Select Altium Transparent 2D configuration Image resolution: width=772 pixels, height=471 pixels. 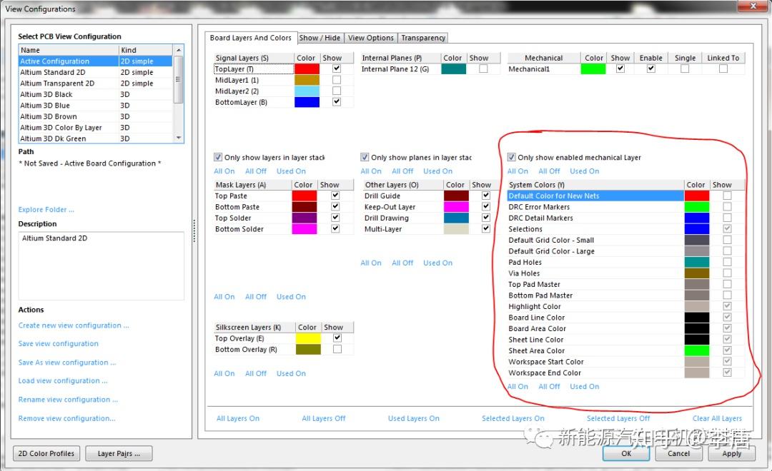coord(96,83)
